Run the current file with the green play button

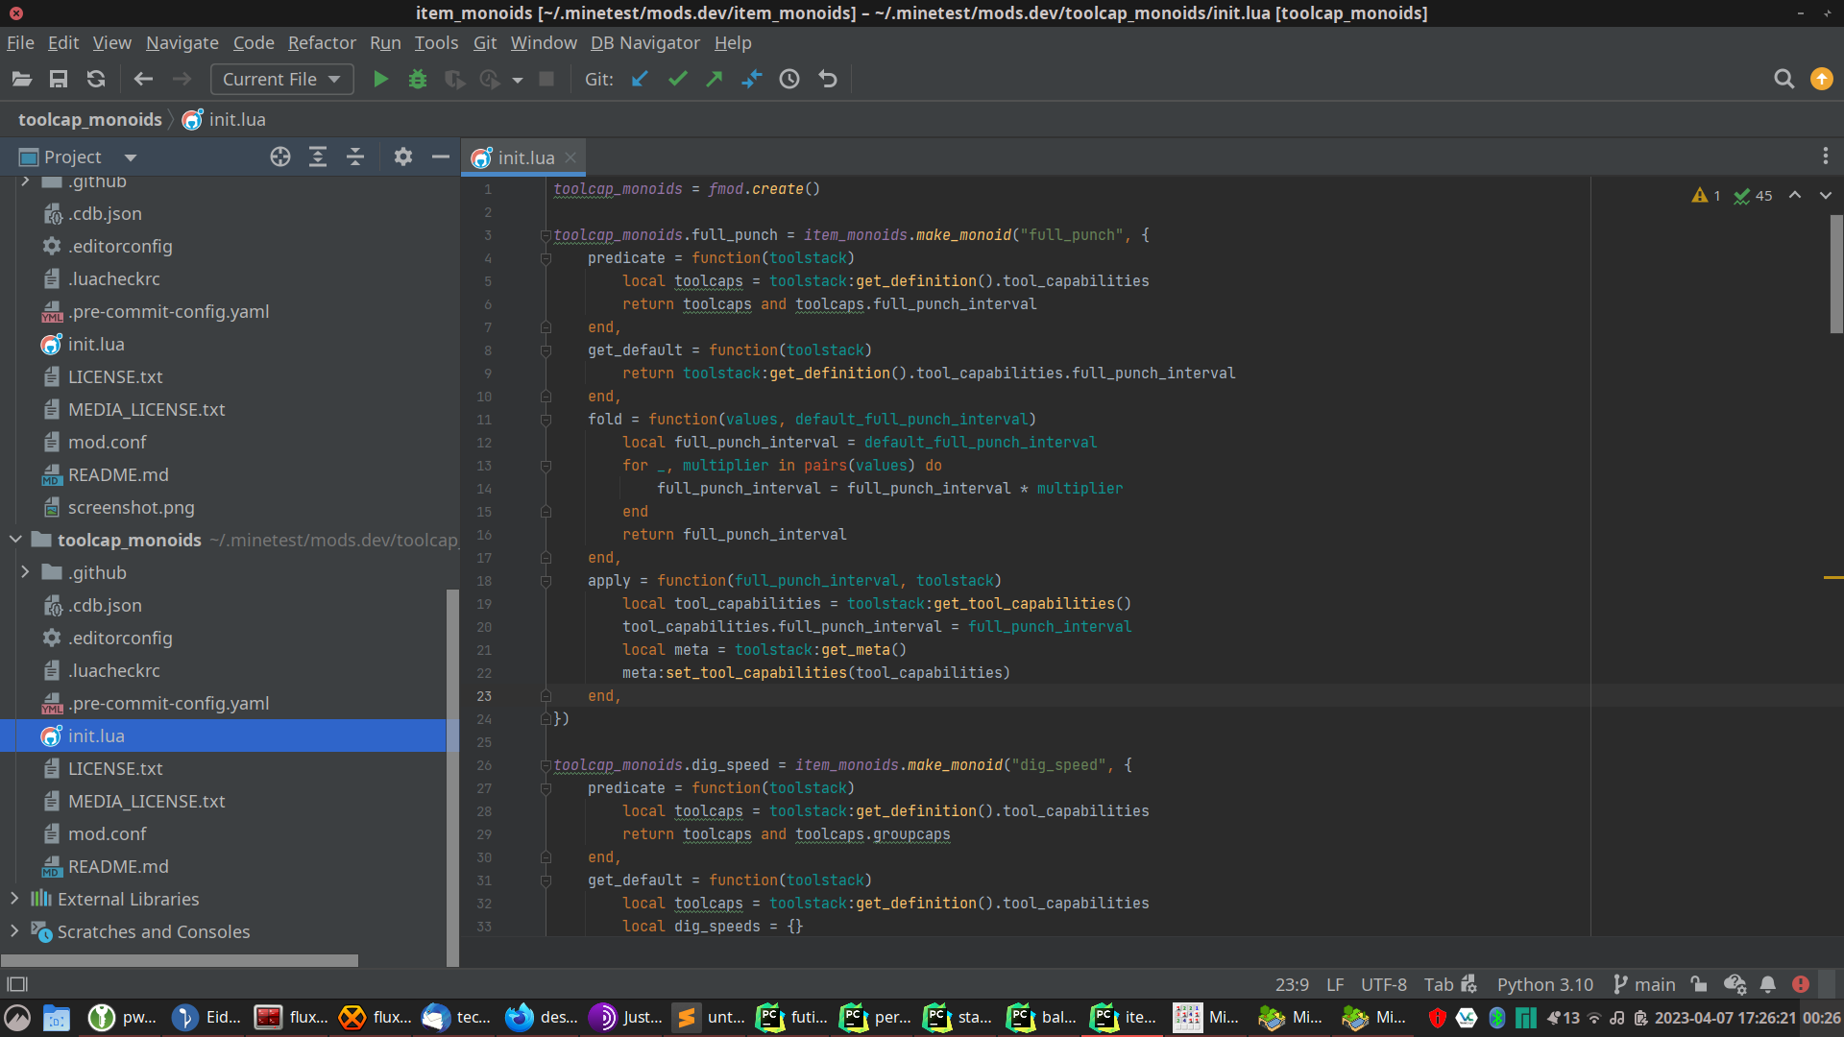point(380,80)
